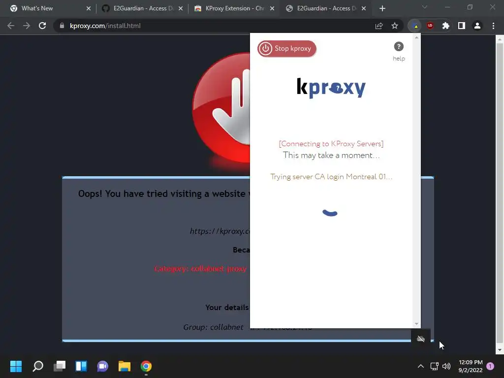This screenshot has width=504, height=378.
Task: Bookmark this tab with the star icon
Action: pyautogui.click(x=395, y=26)
